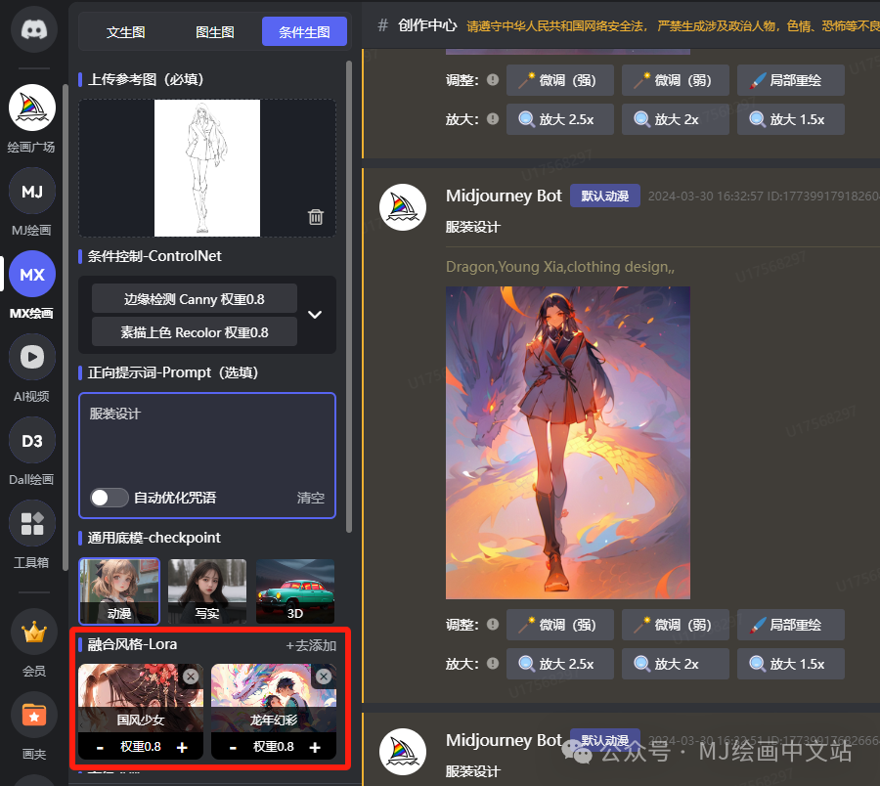This screenshot has width=880, height=786.
Task: Collapse the 边缘检测 Canny control option
Action: point(193,298)
